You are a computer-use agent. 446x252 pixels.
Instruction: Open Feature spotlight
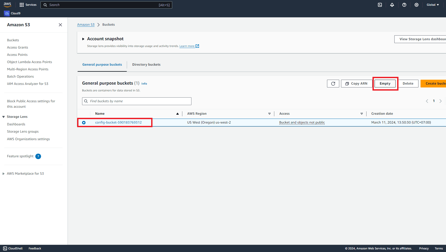[20, 156]
